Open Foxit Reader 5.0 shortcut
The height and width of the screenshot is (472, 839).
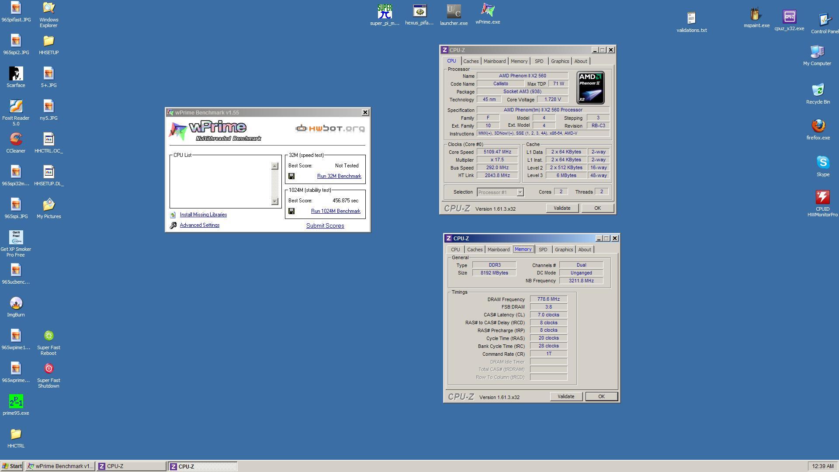(16, 113)
